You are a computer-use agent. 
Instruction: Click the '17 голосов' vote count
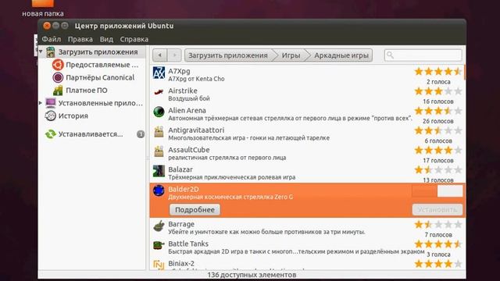coord(438,161)
